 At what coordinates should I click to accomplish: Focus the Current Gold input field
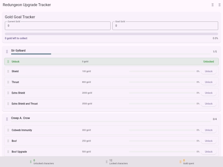(57, 26)
